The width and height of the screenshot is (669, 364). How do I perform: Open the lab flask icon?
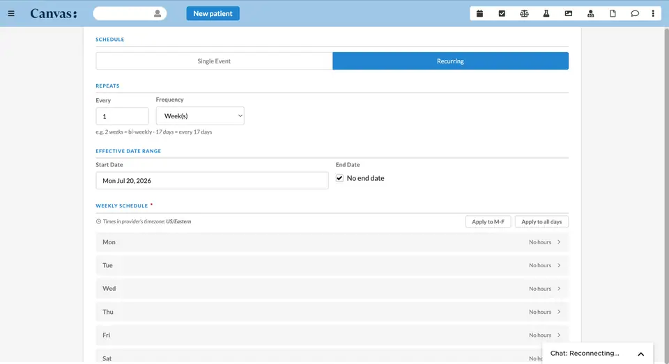546,14
